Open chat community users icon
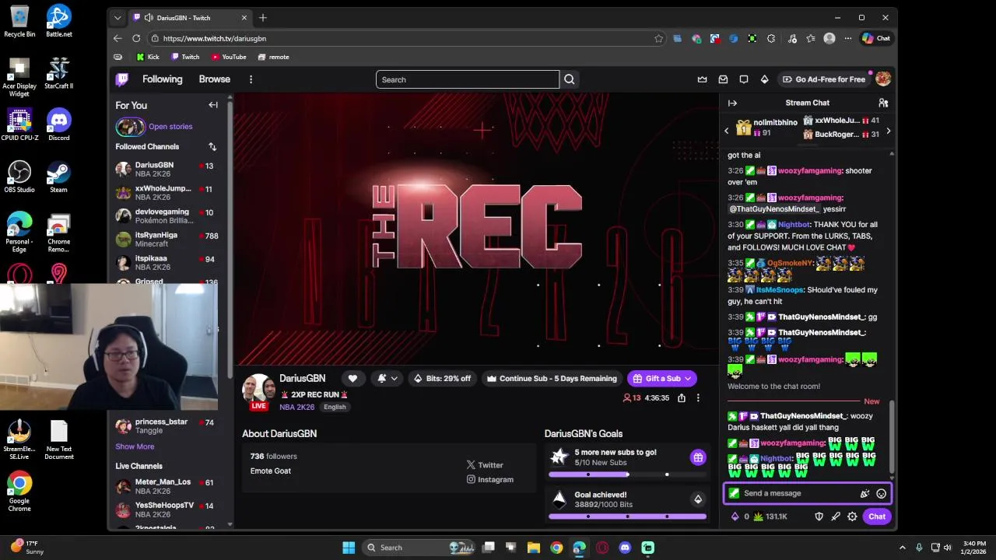 point(883,103)
